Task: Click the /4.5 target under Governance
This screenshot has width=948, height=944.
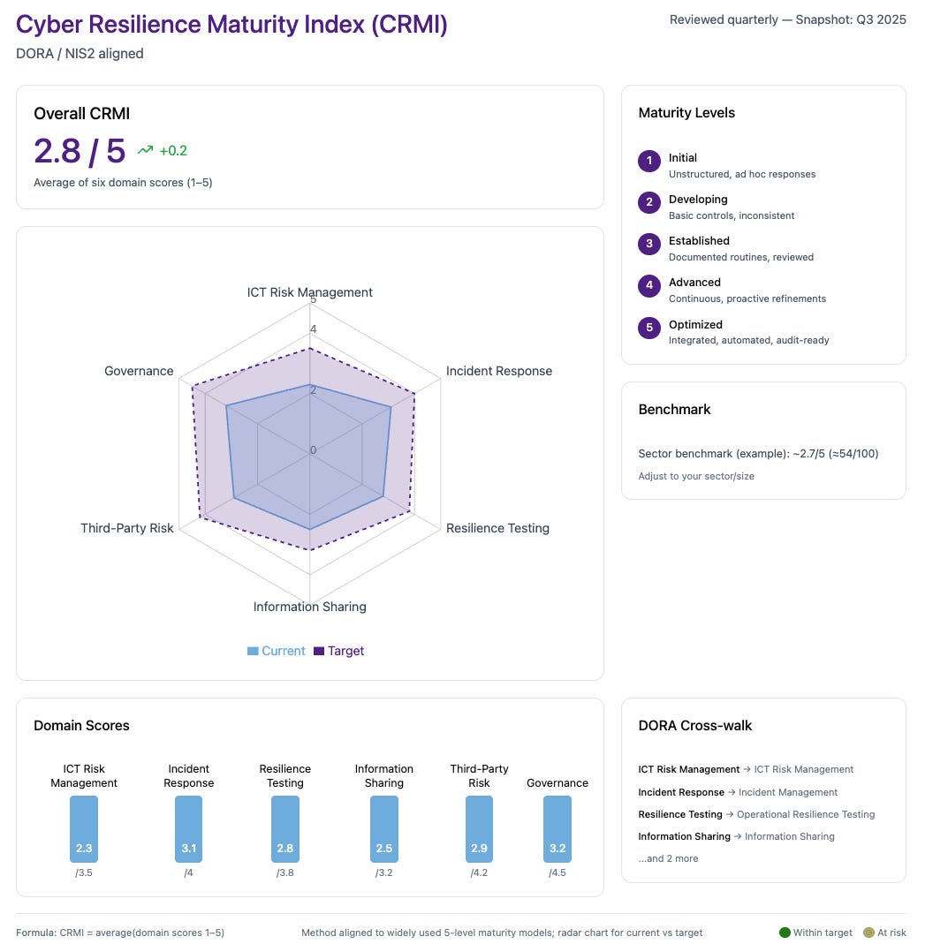Action: click(x=557, y=872)
